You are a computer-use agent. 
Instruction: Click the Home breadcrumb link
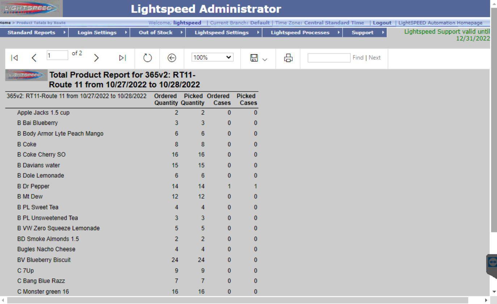click(x=5, y=23)
